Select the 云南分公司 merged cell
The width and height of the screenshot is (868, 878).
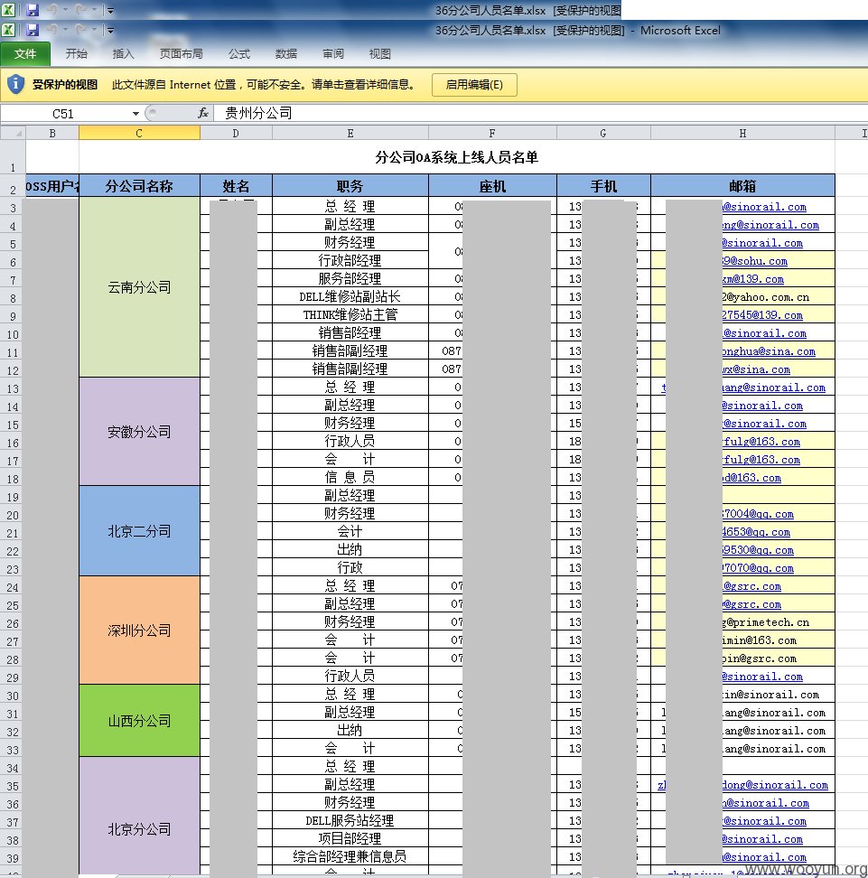click(139, 287)
